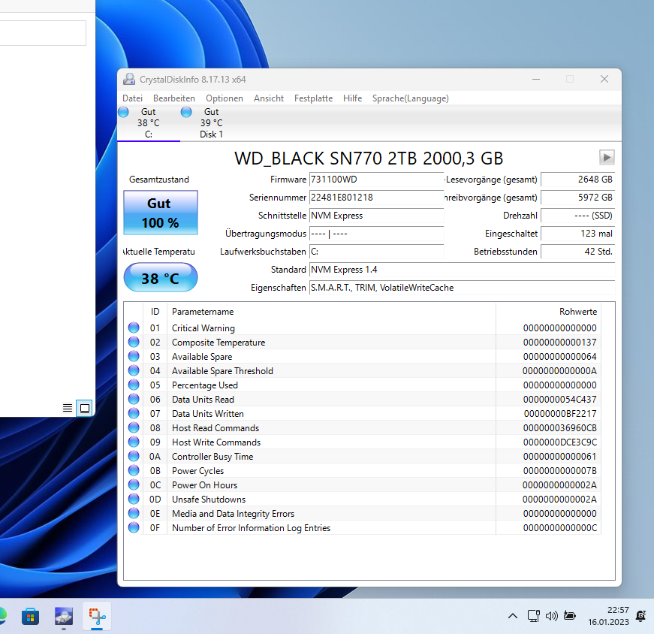Select the Composite Temperature parameter name

(x=219, y=343)
